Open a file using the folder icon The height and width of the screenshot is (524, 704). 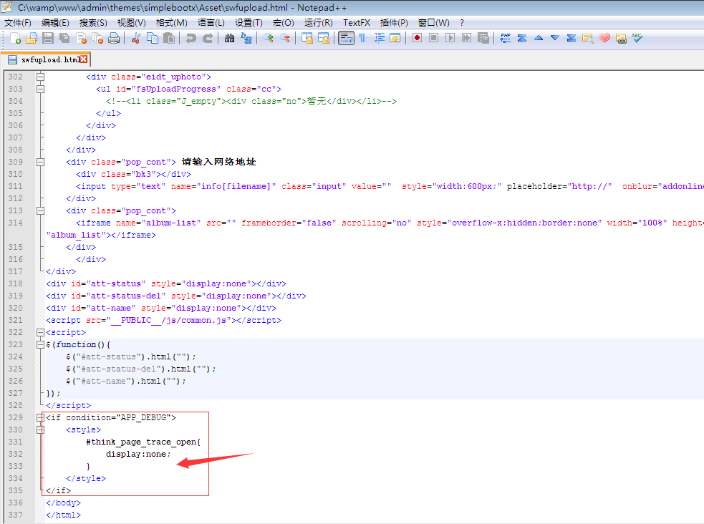[x=31, y=38]
